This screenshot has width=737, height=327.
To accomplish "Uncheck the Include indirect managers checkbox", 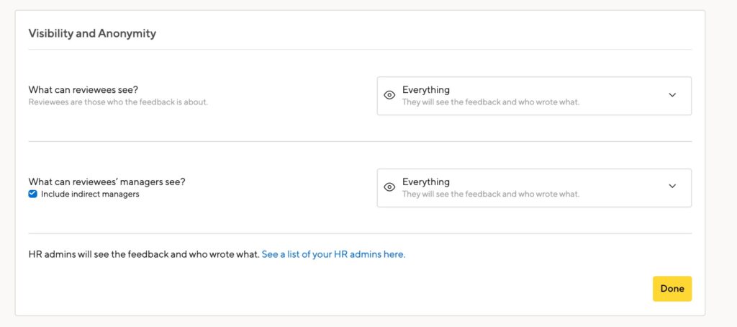I will click(x=33, y=194).
